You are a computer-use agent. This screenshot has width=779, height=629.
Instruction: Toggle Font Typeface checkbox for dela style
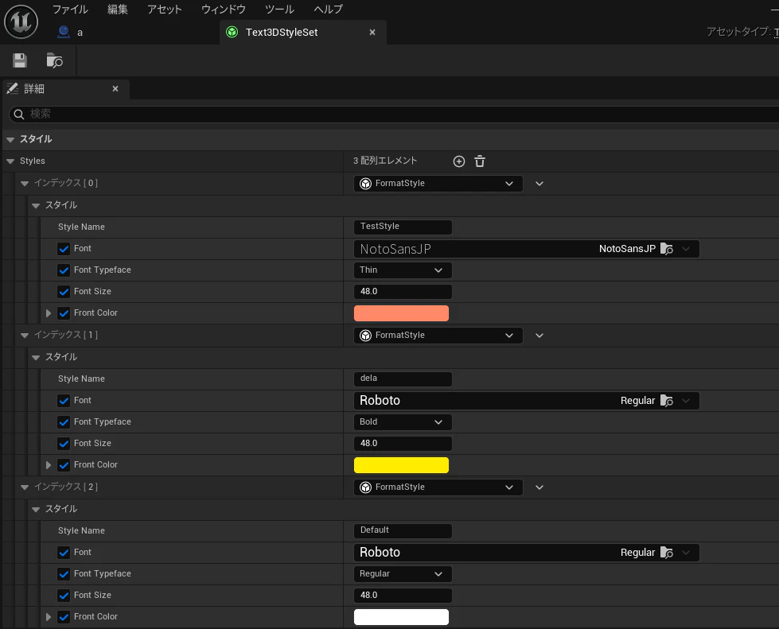[64, 422]
